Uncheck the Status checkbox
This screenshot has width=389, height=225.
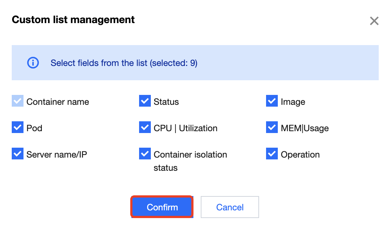click(145, 101)
